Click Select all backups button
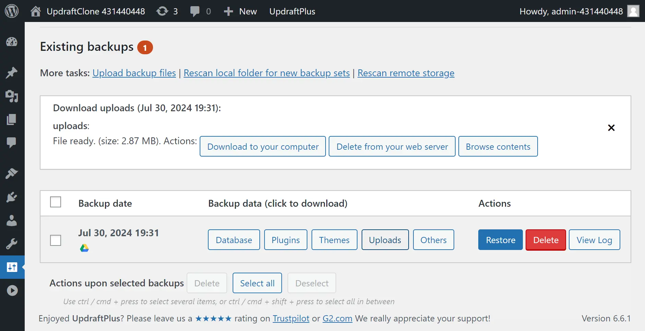Viewport: 645px width, 331px height. [257, 283]
